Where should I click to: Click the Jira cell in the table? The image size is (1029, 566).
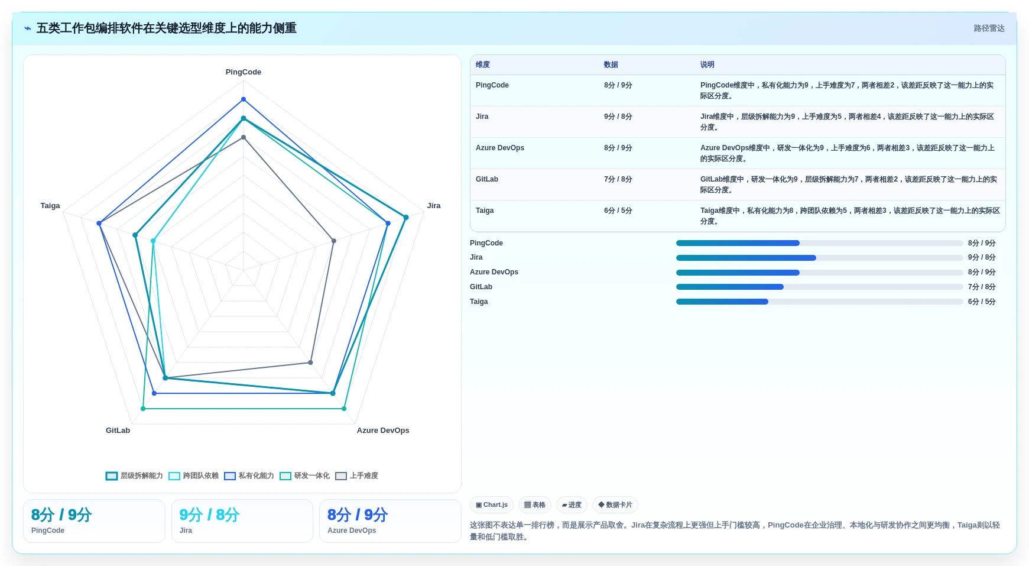[482, 117]
